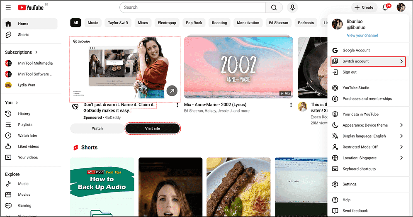Select the Monetization chip

(248, 23)
